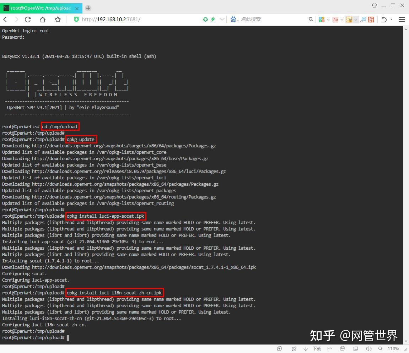The width and height of the screenshot is (409, 353).
Task: Open the Aa translate tool
Action: point(335,20)
